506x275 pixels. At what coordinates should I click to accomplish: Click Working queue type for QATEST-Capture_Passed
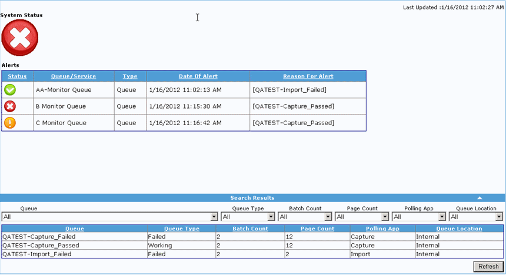pos(160,246)
